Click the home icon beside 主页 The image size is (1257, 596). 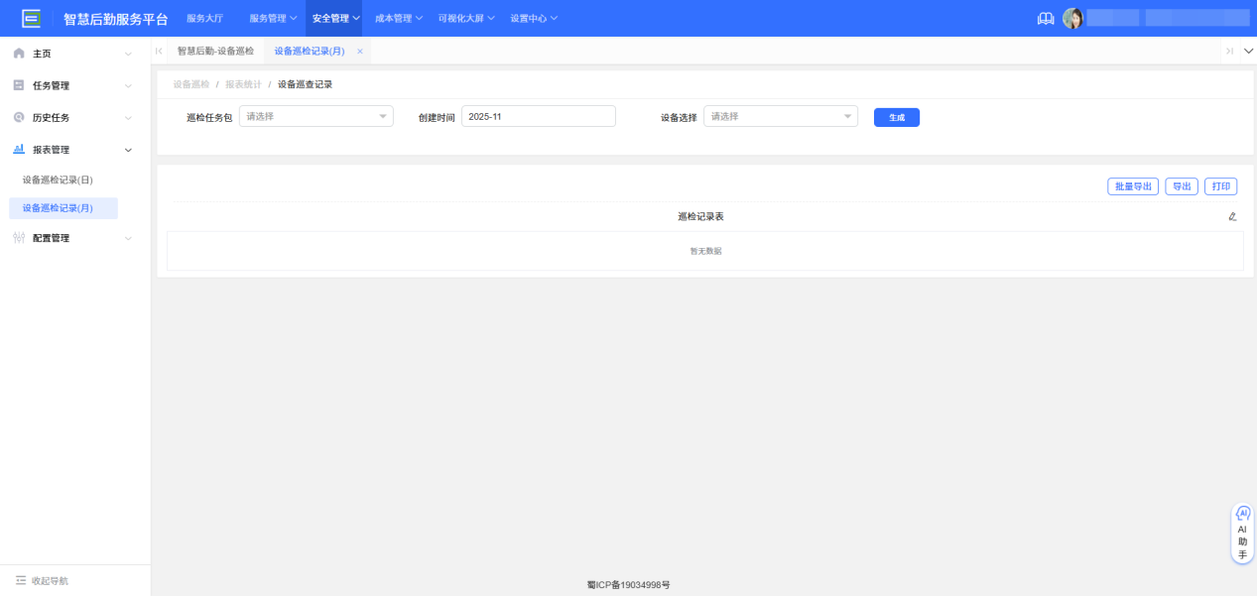[18, 53]
